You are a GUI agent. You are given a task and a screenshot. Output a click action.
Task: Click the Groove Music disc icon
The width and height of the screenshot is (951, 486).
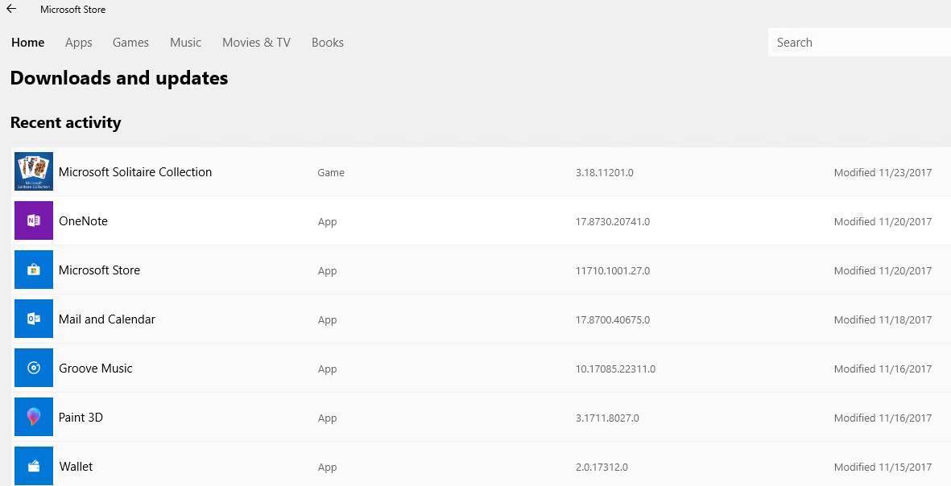tap(34, 368)
